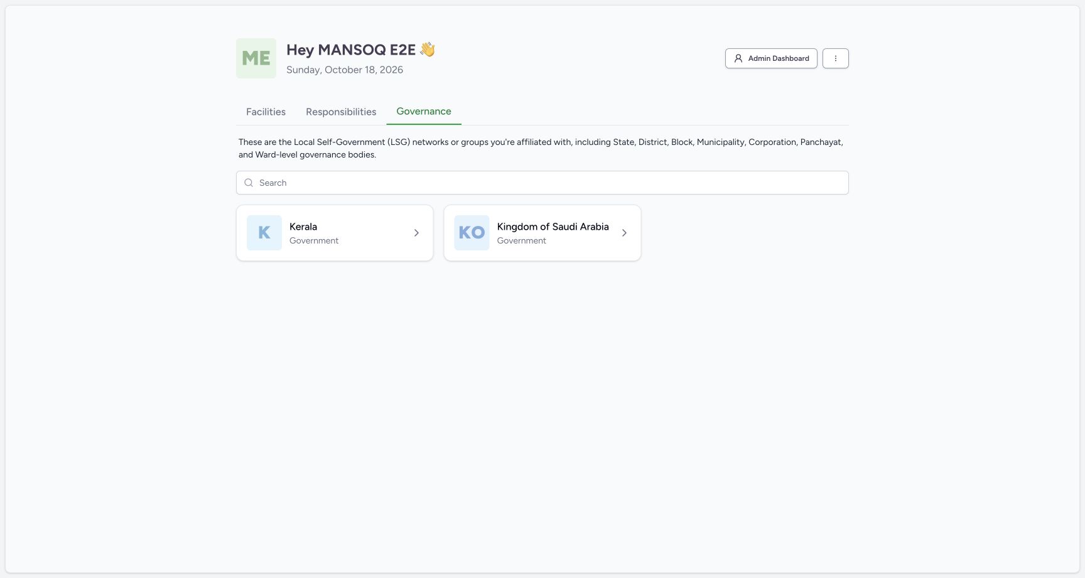Image resolution: width=1085 pixels, height=578 pixels.
Task: Switch to the Responsibilities tab
Action: pos(341,112)
